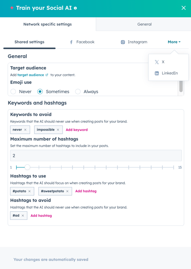Open the Instagram settings tab
Screen dimensions: 191x269
(134, 42)
